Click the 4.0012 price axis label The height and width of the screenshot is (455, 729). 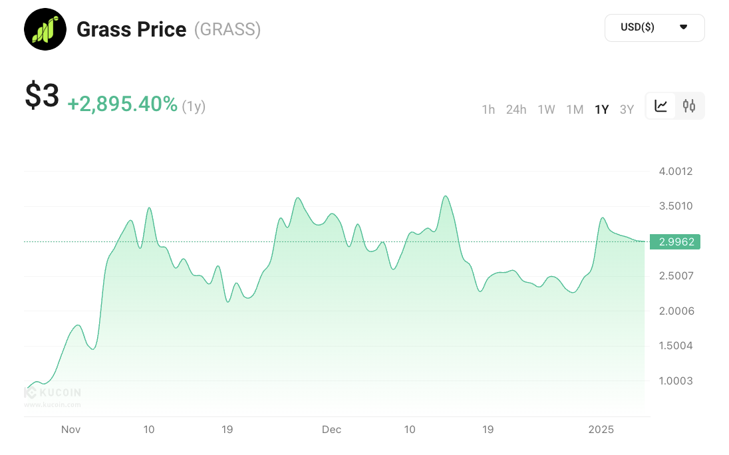pyautogui.click(x=676, y=171)
